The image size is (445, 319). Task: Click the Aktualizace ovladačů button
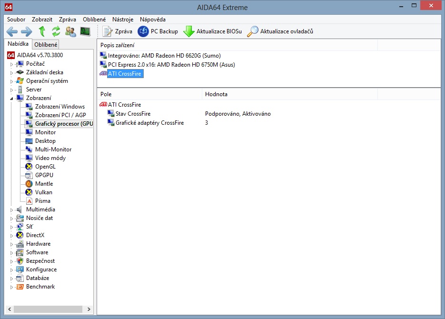[280, 31]
